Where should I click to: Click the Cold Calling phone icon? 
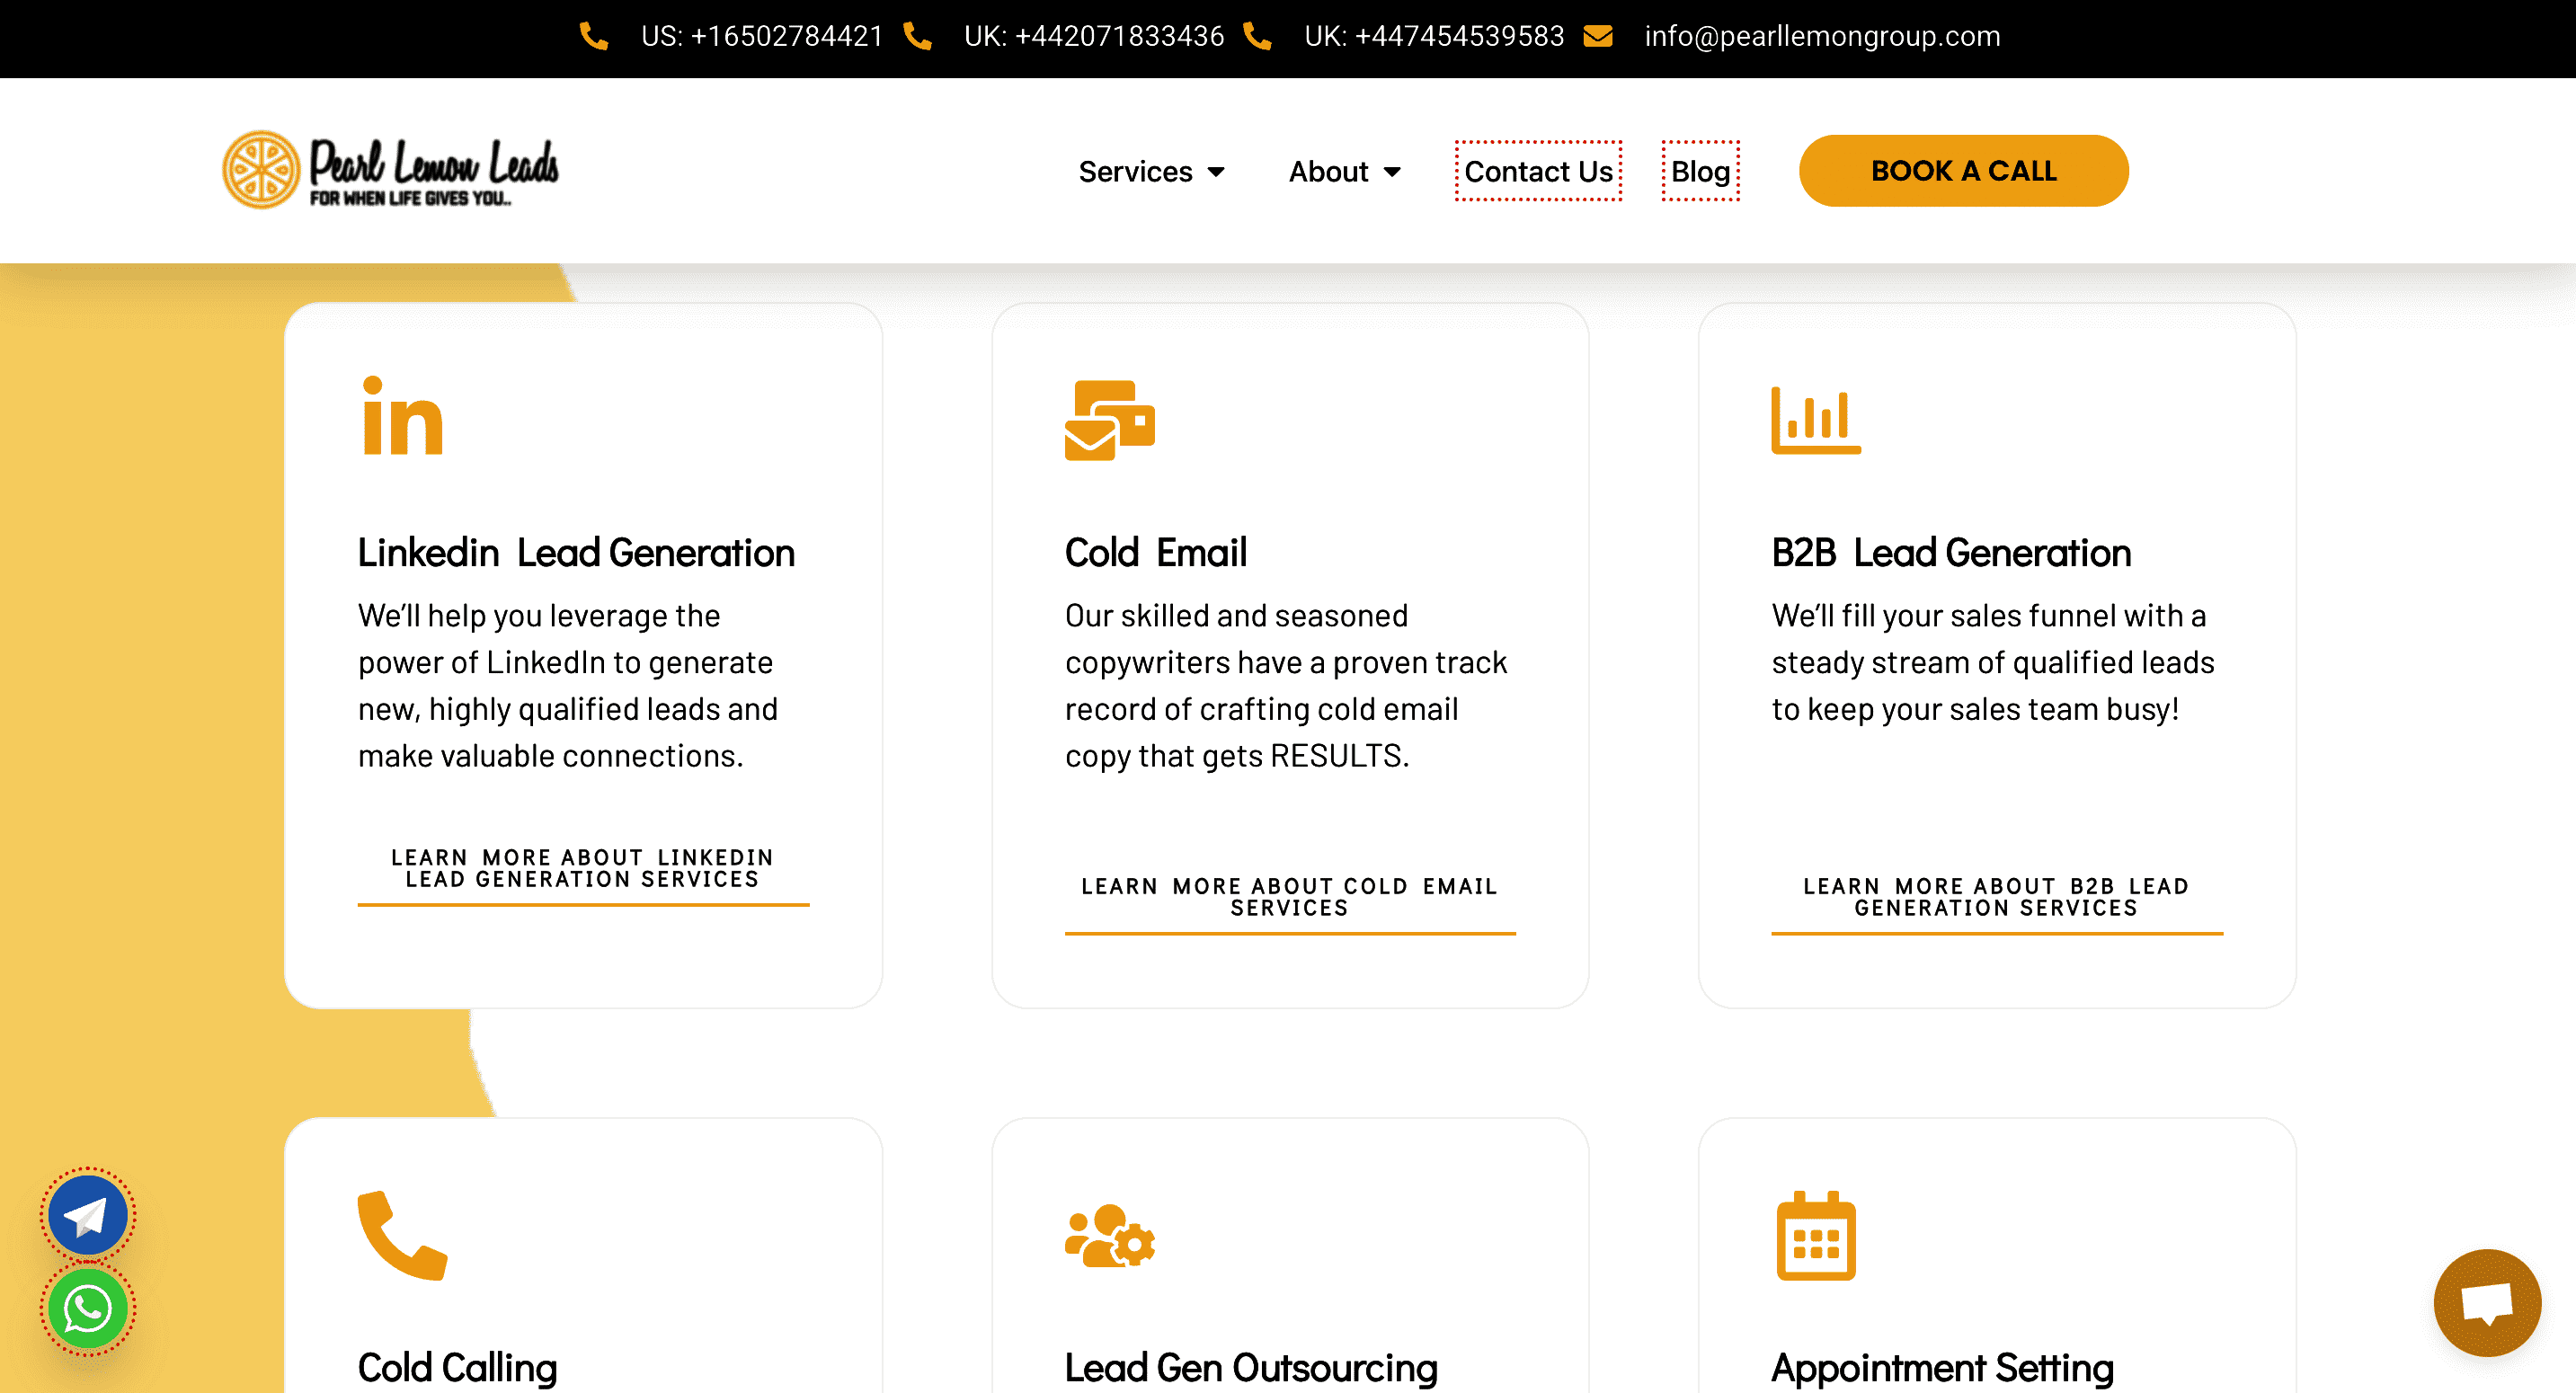[x=402, y=1235]
